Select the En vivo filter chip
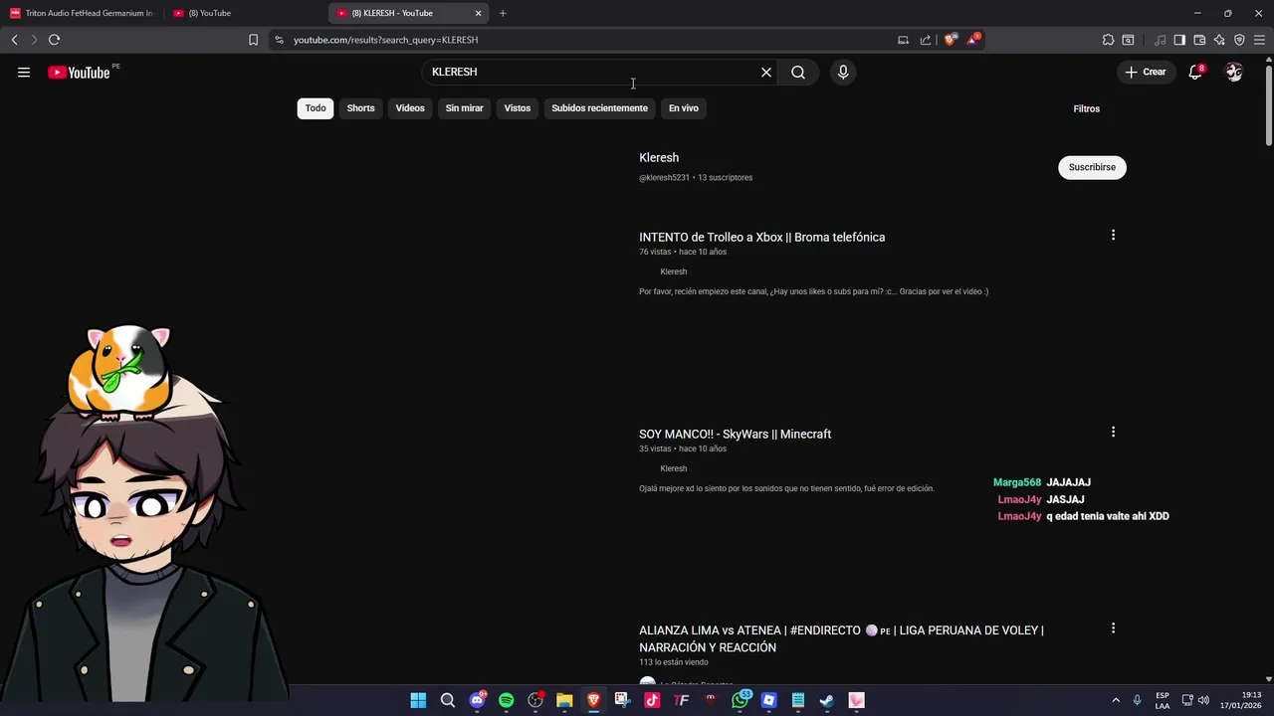1274x716 pixels. click(683, 108)
